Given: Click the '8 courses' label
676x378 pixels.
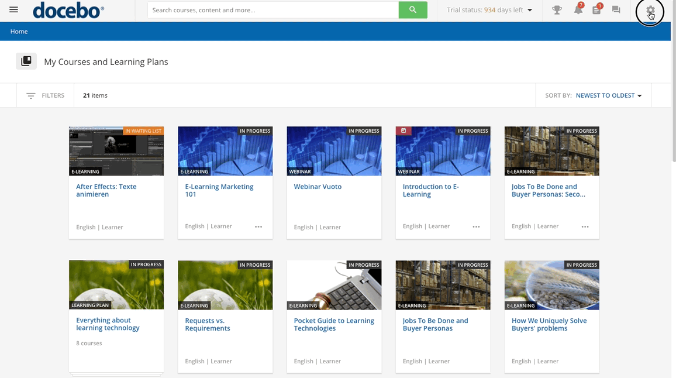Looking at the screenshot, I should pyautogui.click(x=89, y=343).
